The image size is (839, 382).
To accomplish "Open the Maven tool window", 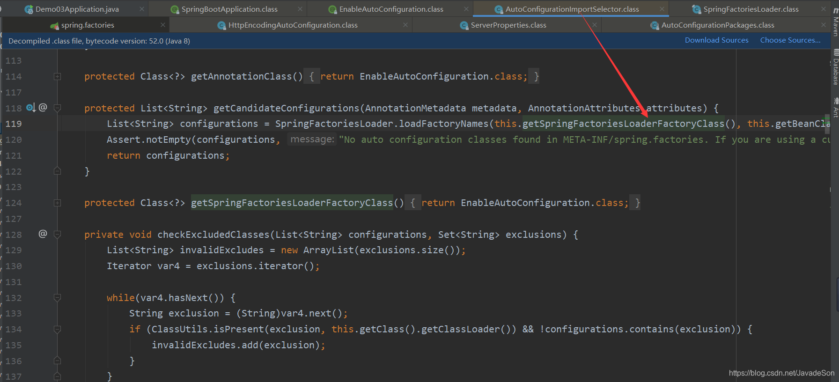I will tap(835, 22).
